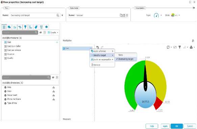Viewport: 197px width, 129px height.
Task: Click hierarchy icon on Department row
Action: point(54,95)
